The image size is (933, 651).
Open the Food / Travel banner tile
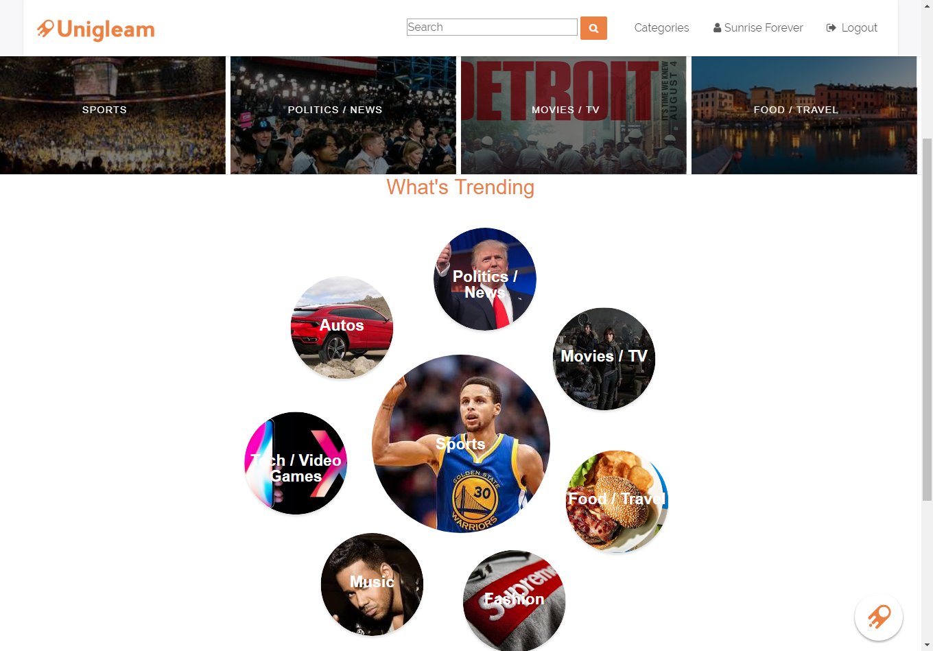pos(804,115)
